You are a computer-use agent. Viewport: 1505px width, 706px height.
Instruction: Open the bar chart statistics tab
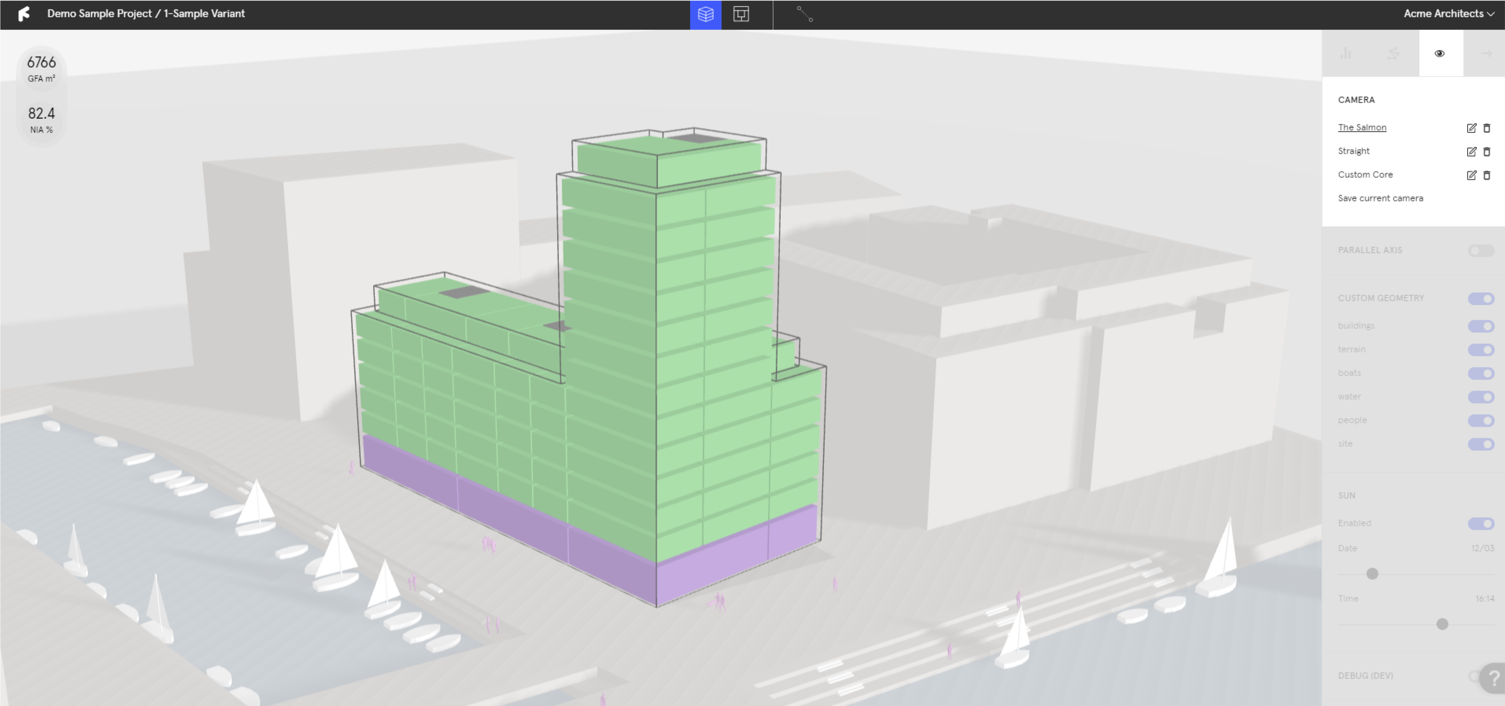pyautogui.click(x=1345, y=53)
